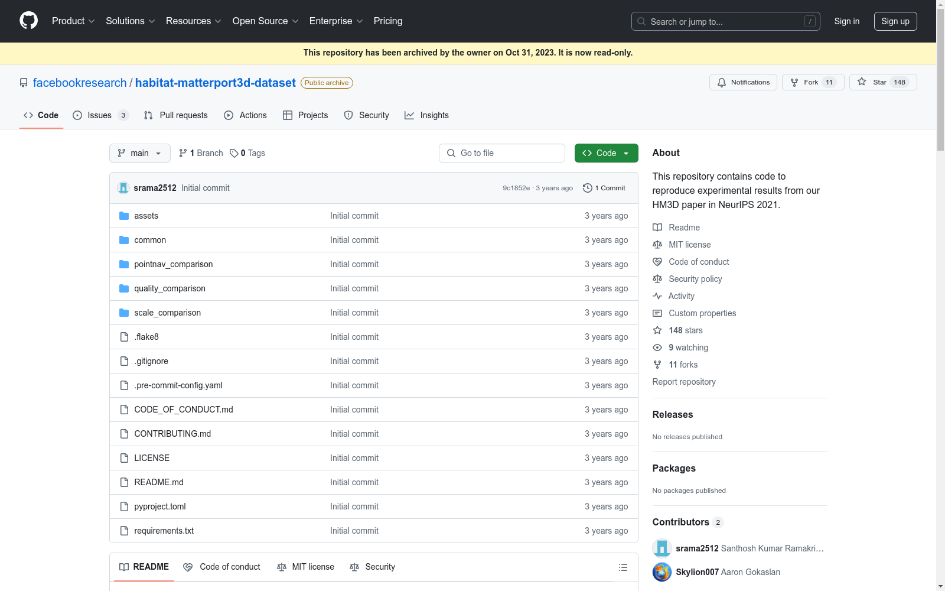Click the notifications bell icon
Viewport: 945px width, 591px height.
721,82
